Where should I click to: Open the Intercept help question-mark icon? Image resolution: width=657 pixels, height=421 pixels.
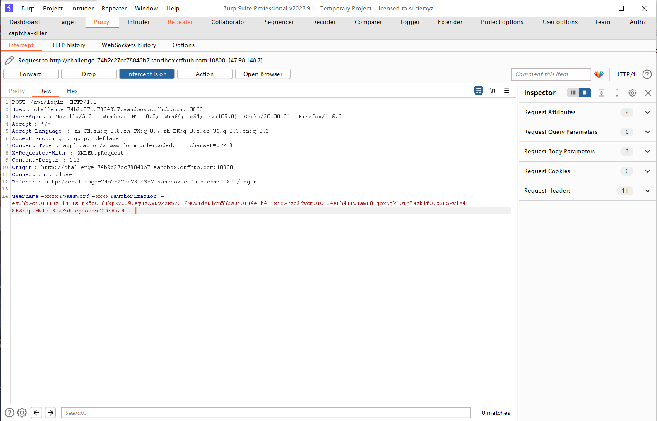coord(647,74)
